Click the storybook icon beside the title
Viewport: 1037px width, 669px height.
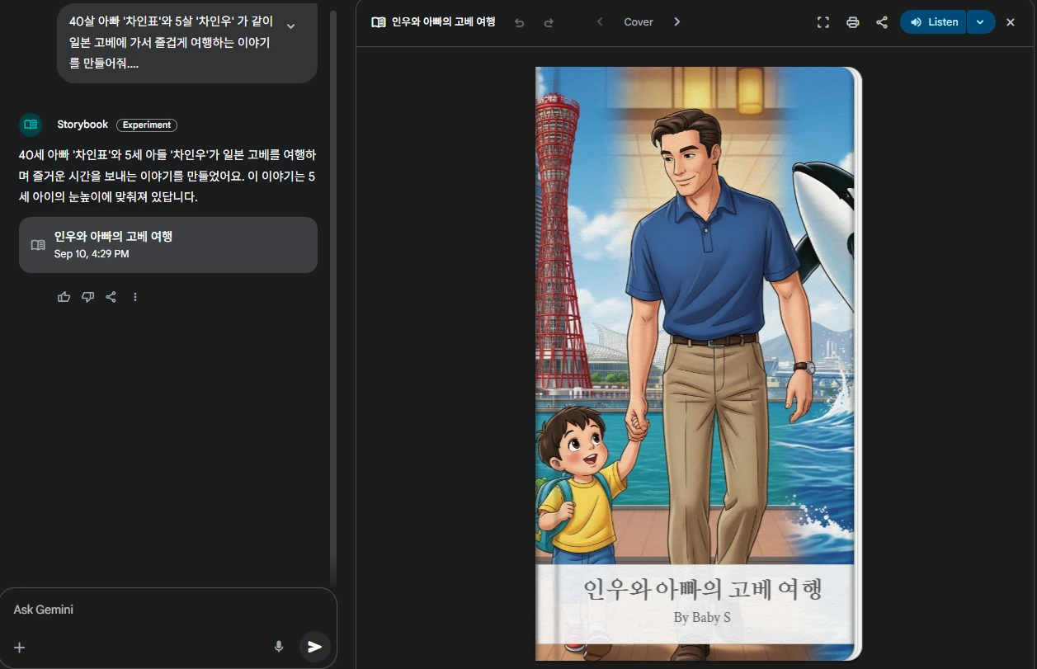[x=379, y=22]
